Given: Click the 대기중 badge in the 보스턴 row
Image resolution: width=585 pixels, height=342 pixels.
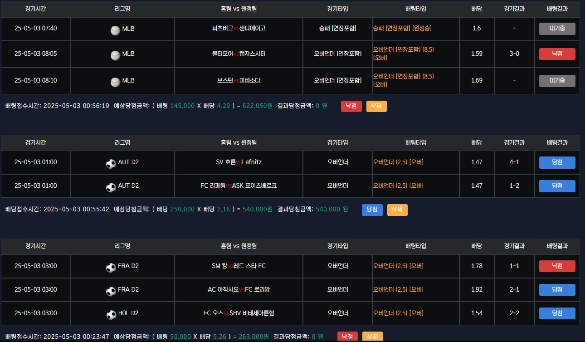Looking at the screenshot, I should point(557,81).
